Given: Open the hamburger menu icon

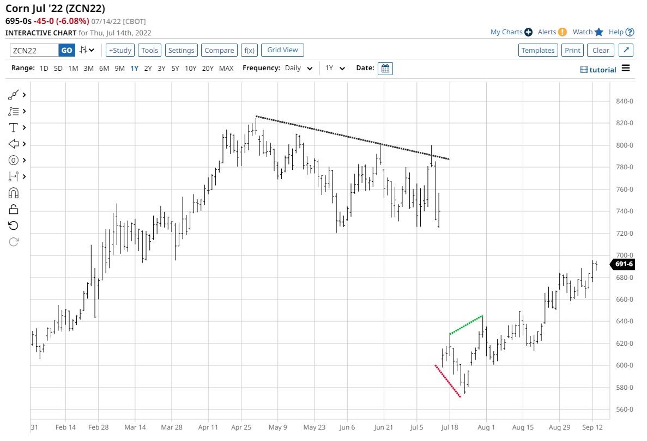Looking at the screenshot, I should 626,68.
